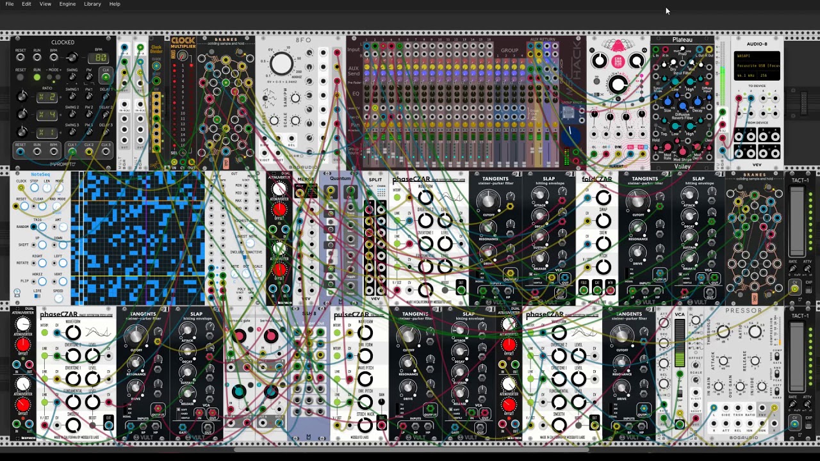Select WAVEFORM knob on bottom-left phaseCZAR
Screen dimensions: 820x461
click(x=73, y=333)
